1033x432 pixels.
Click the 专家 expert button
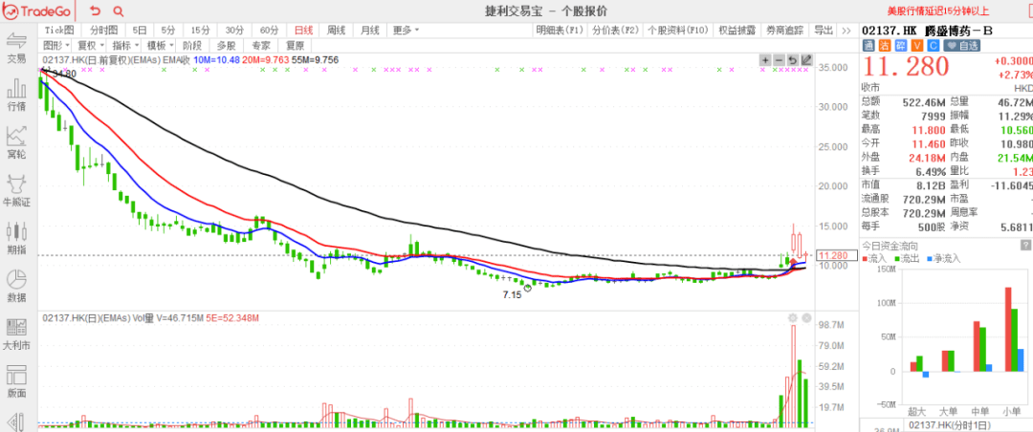click(260, 46)
